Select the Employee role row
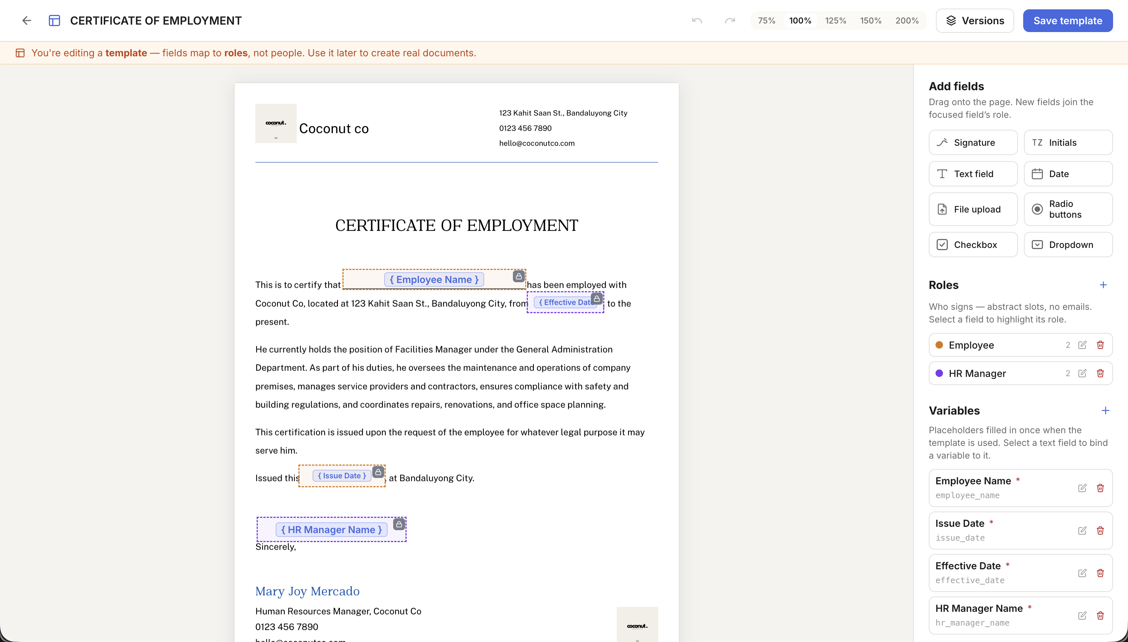This screenshot has height=642, width=1128. coord(1020,345)
